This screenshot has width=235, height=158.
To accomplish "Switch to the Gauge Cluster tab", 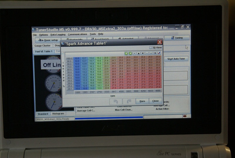I will click(x=42, y=46).
